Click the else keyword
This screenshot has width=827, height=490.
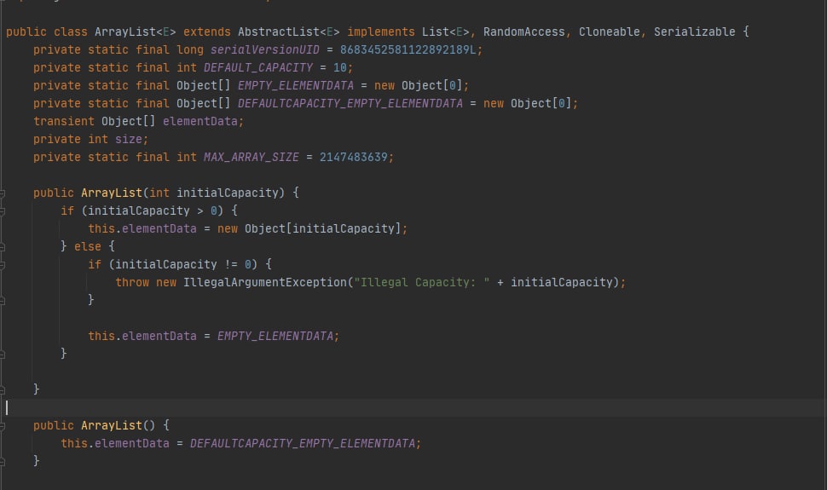pos(88,247)
